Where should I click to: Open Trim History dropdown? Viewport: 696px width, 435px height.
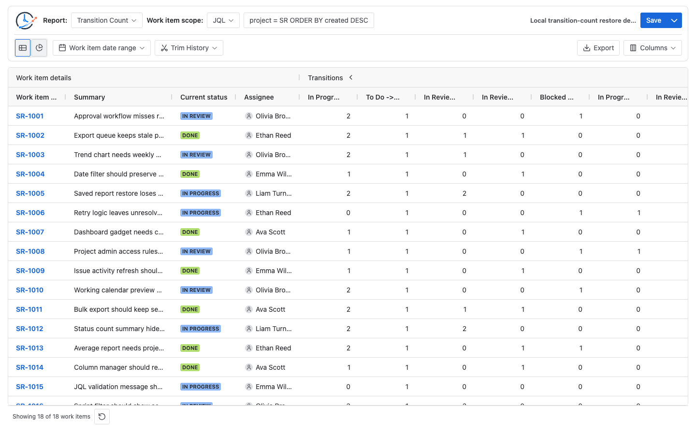[x=189, y=48]
